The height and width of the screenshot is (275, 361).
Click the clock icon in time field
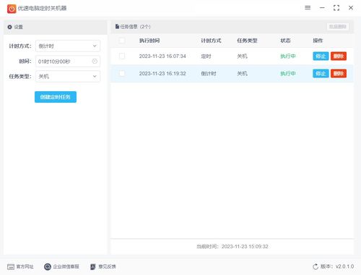click(95, 62)
